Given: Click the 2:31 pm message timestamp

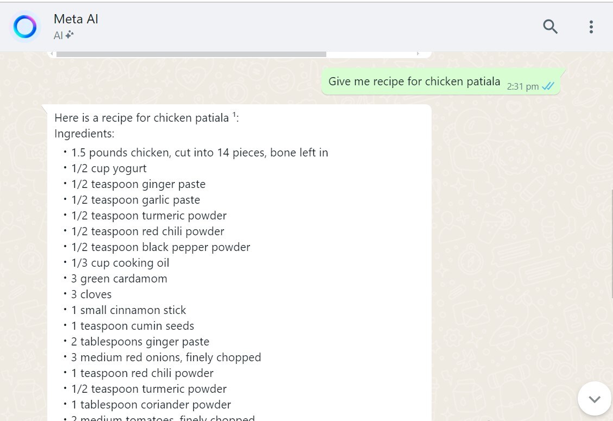Looking at the screenshot, I should click(x=522, y=86).
